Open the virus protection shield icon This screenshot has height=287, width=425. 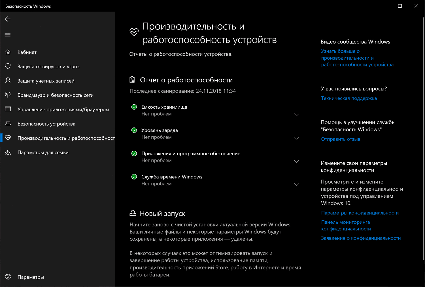8,66
